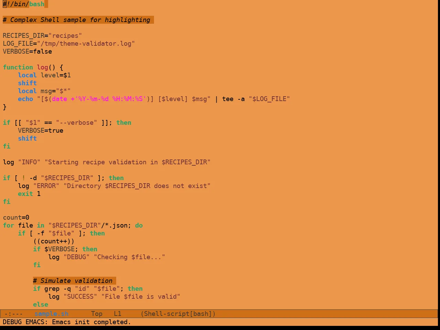The width and height of the screenshot is (440, 330).
Task: Click the 'function log() {' line
Action: tap(33, 67)
